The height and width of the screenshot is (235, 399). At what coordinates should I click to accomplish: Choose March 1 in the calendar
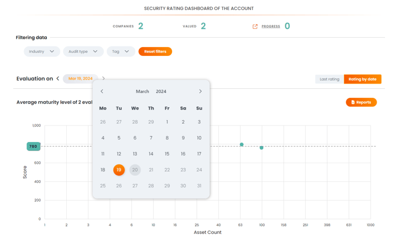[x=167, y=122]
